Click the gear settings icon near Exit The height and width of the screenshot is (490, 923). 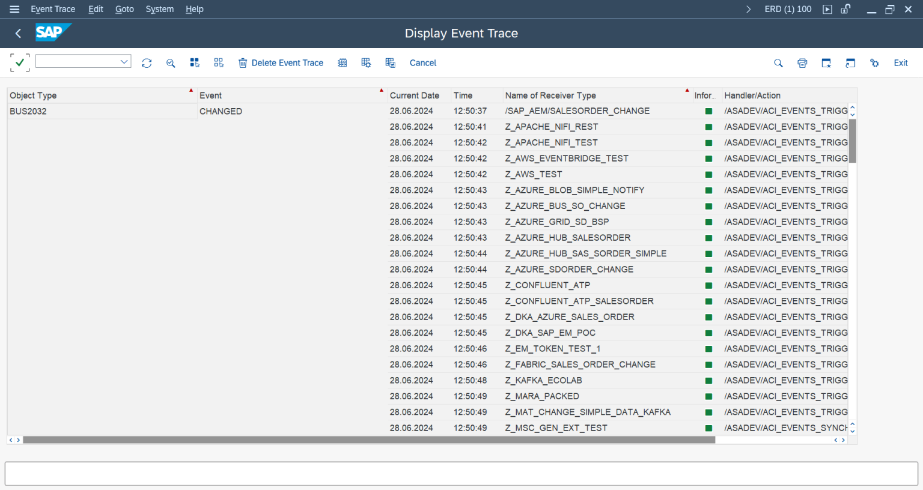click(874, 63)
